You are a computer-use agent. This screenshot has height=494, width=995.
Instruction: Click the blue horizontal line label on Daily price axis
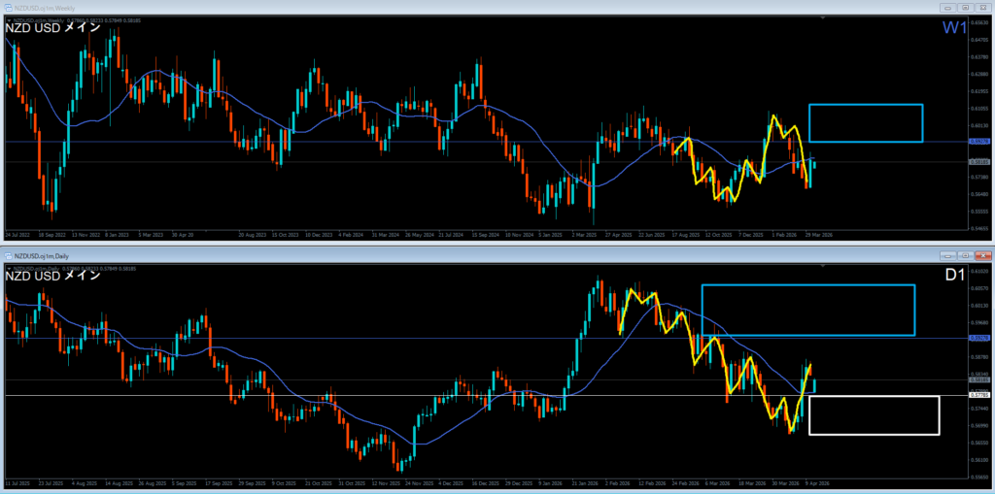point(979,338)
